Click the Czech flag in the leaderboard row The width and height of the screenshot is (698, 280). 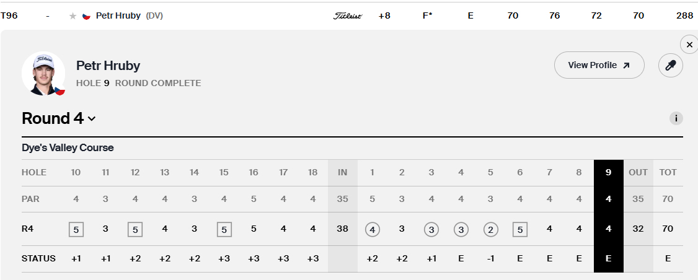click(87, 16)
